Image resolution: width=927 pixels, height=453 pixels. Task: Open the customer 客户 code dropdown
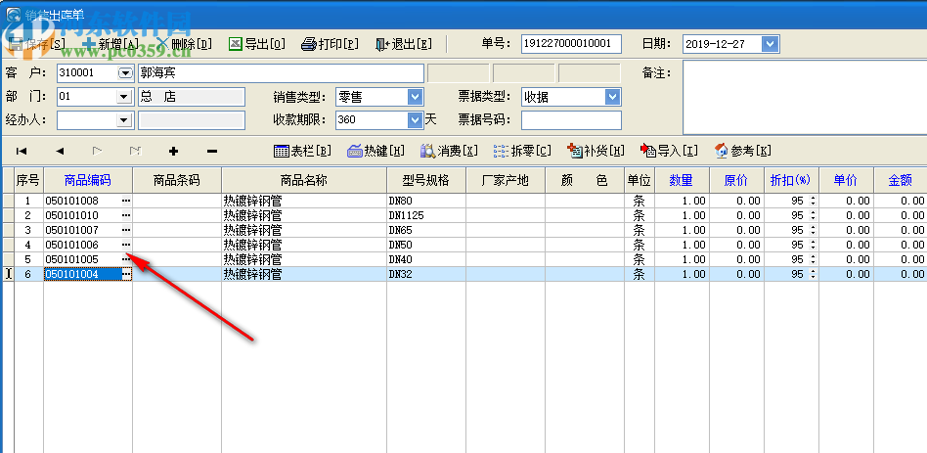click(125, 73)
